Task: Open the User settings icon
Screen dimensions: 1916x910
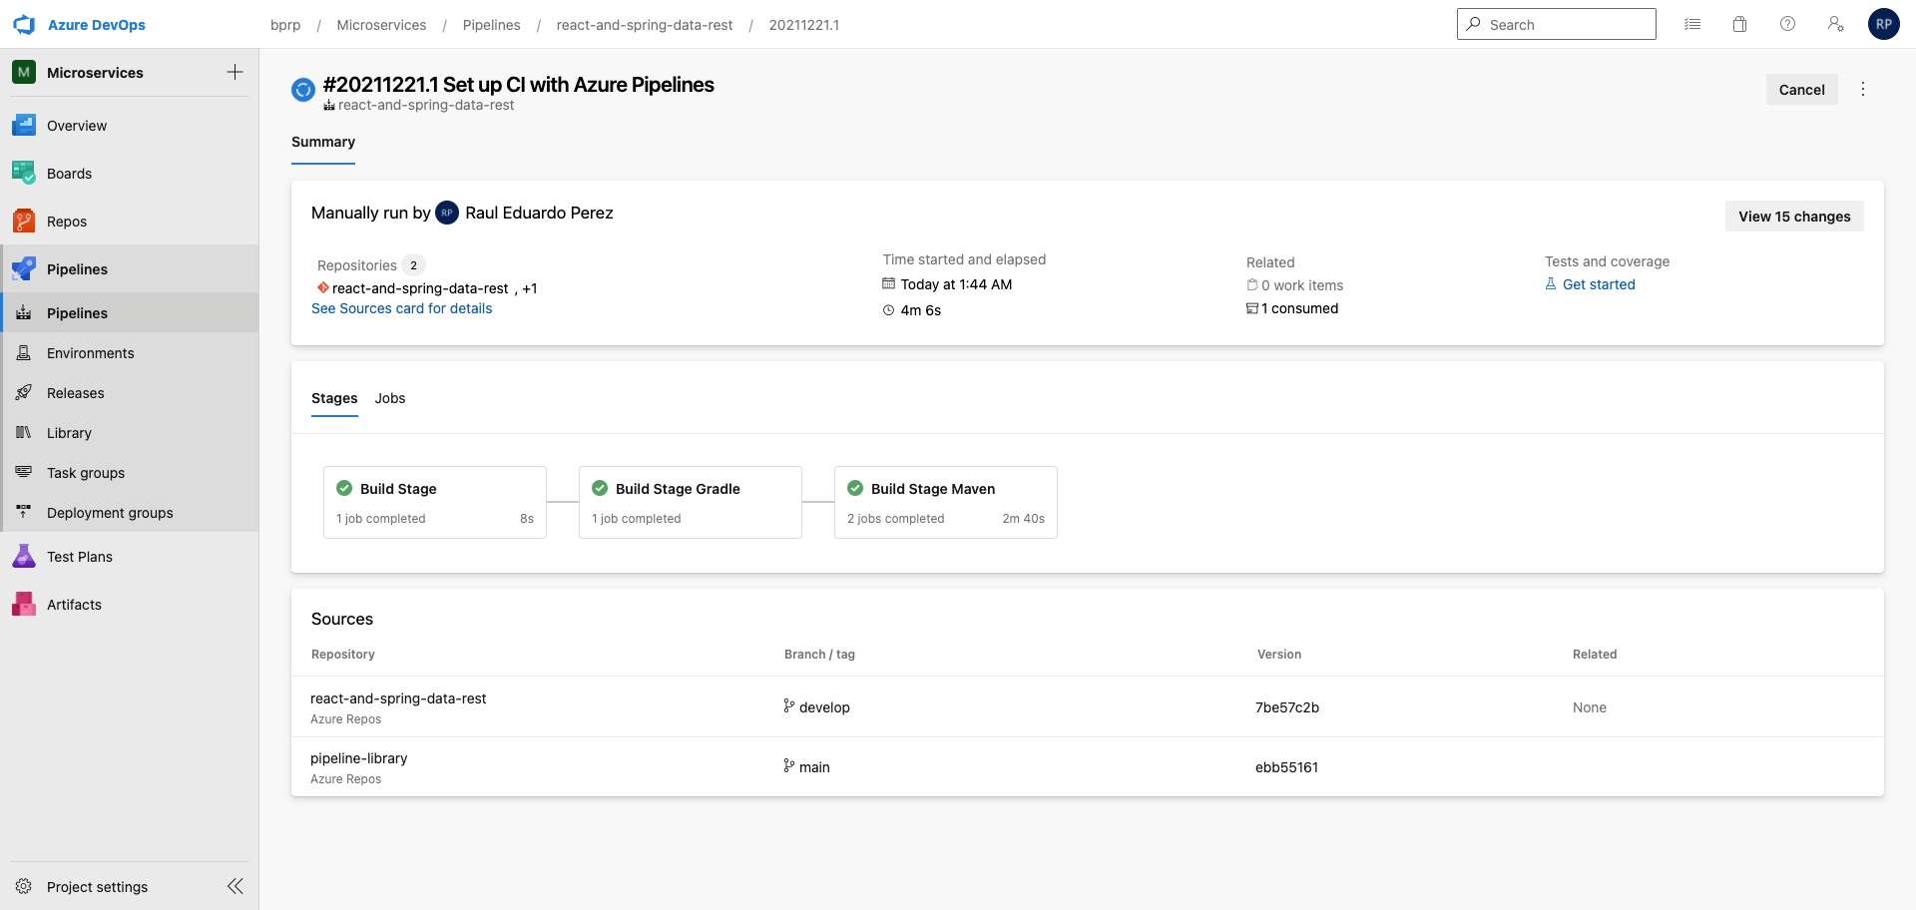Action: (x=1836, y=24)
